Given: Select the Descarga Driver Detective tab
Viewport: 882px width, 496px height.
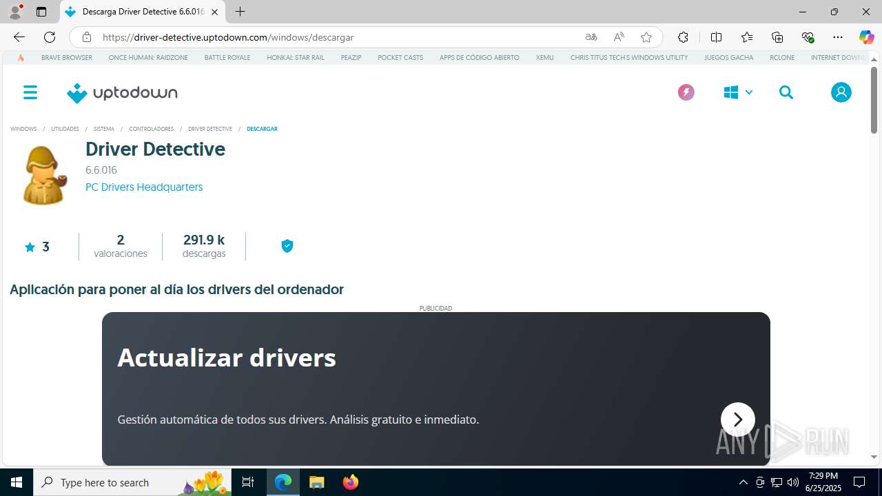Looking at the screenshot, I should (x=142, y=12).
